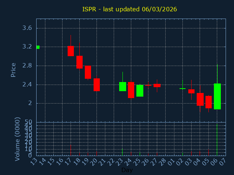The width and height of the screenshot is (234, 175).
Task: Select the red candlestick on day 04
Action: [200, 99]
